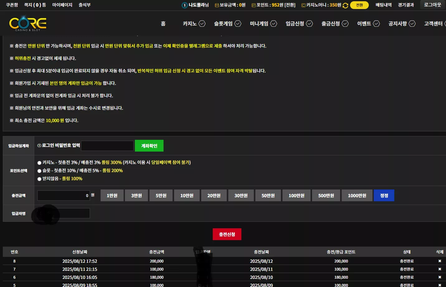The height and width of the screenshot is (287, 446).
Task: Open 출석부 attendance page
Action: (84, 5)
